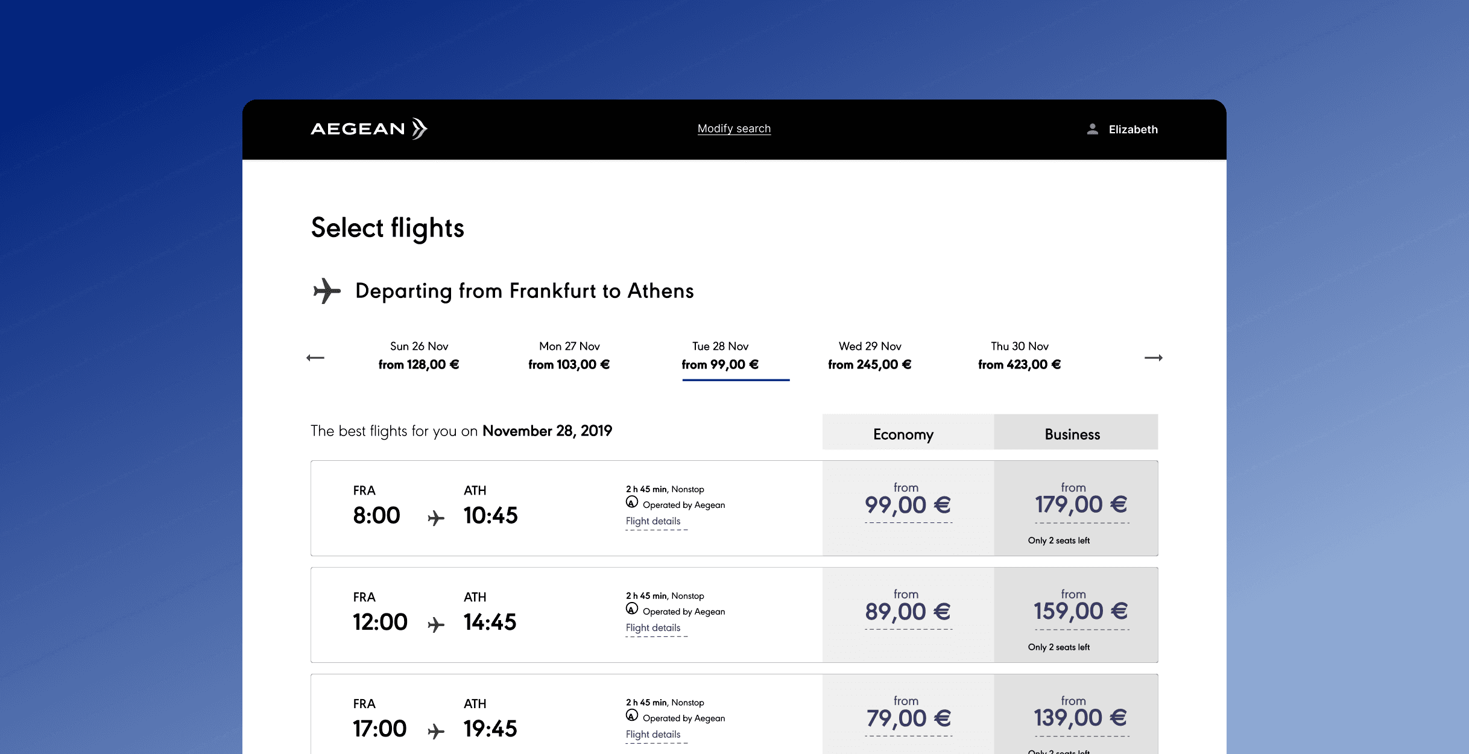This screenshot has width=1469, height=754.
Task: Choose Economy fare 99,00 € for 8:00 flight
Action: click(908, 505)
